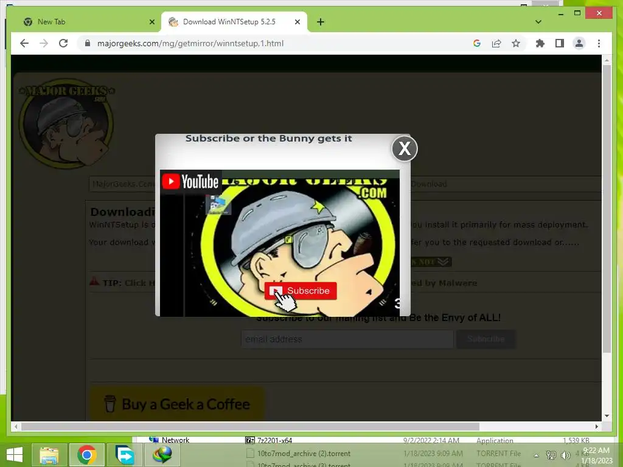623x467 pixels.
Task: Expand the tab search chevron
Action: pos(538,22)
